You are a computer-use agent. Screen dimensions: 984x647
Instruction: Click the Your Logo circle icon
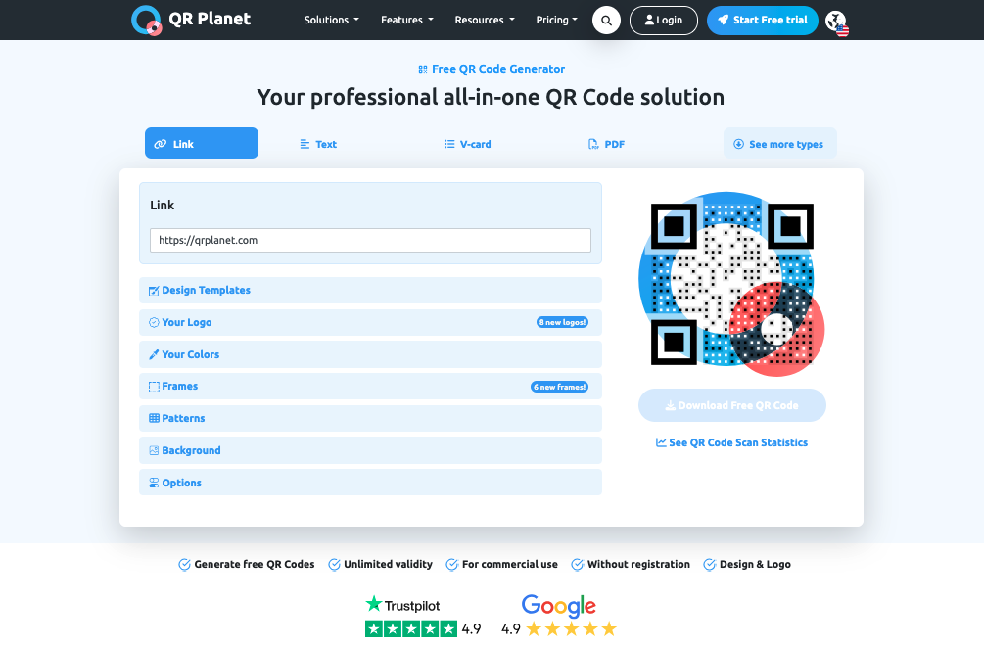point(154,323)
